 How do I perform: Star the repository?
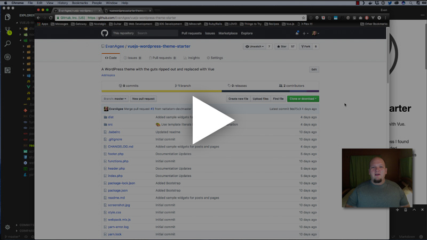point(282,46)
